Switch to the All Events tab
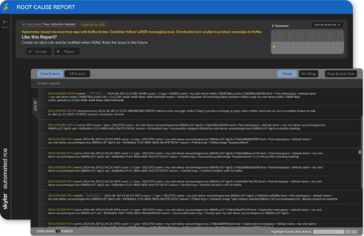 77,74
